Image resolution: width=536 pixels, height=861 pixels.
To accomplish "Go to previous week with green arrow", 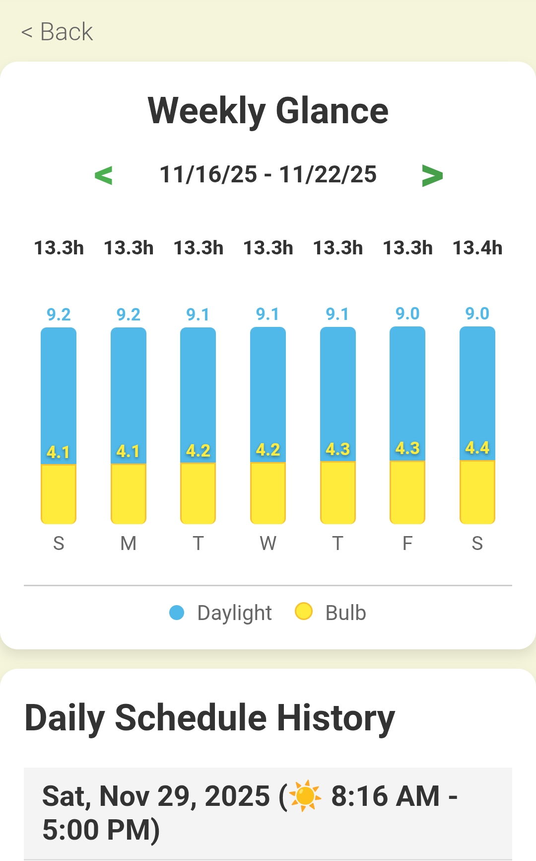I will (103, 175).
